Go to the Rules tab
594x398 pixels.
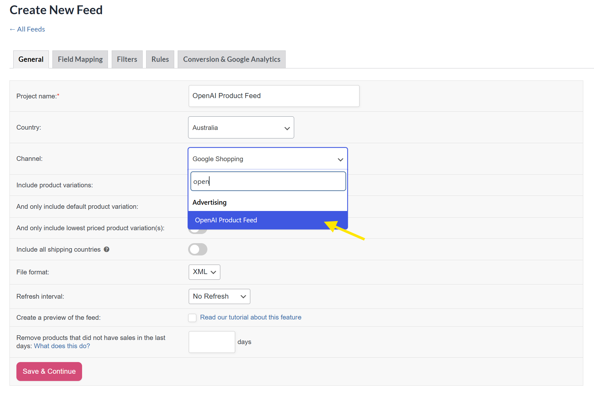pos(160,59)
